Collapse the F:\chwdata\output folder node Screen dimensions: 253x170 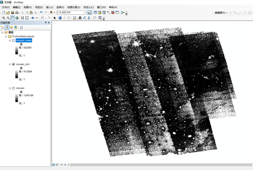pyautogui.click(x=6, y=36)
